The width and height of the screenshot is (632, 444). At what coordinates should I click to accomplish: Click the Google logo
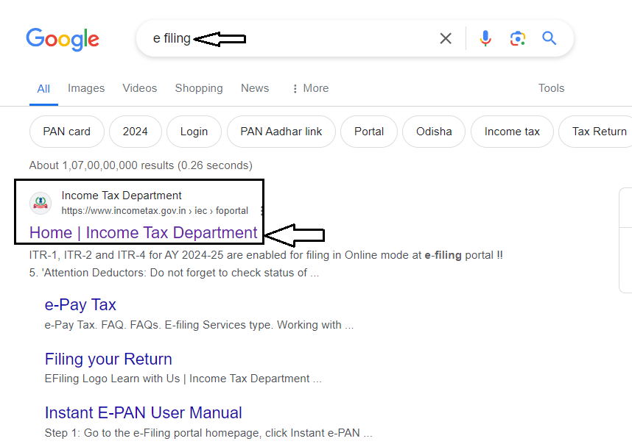click(63, 39)
